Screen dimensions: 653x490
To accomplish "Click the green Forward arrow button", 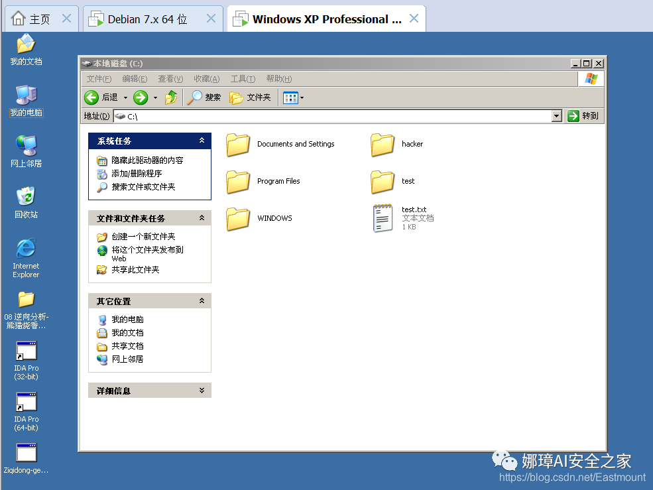I will 141,97.
